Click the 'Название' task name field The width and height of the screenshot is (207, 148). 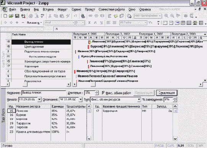(44, 93)
